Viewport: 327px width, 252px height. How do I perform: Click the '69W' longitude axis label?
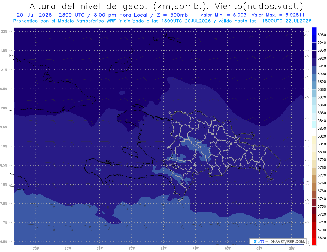[x=259, y=248]
